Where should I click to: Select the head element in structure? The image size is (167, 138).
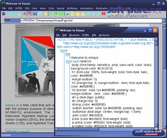(x=64, y=51)
